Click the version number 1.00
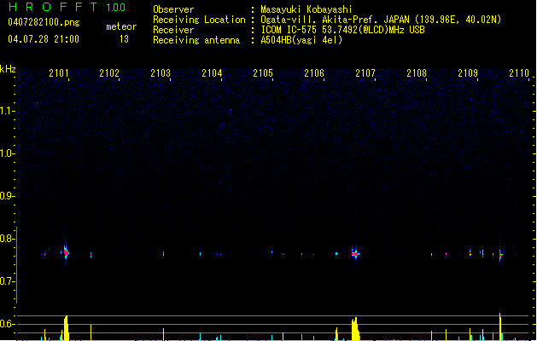Screen dimensions: 537x341 [115, 8]
